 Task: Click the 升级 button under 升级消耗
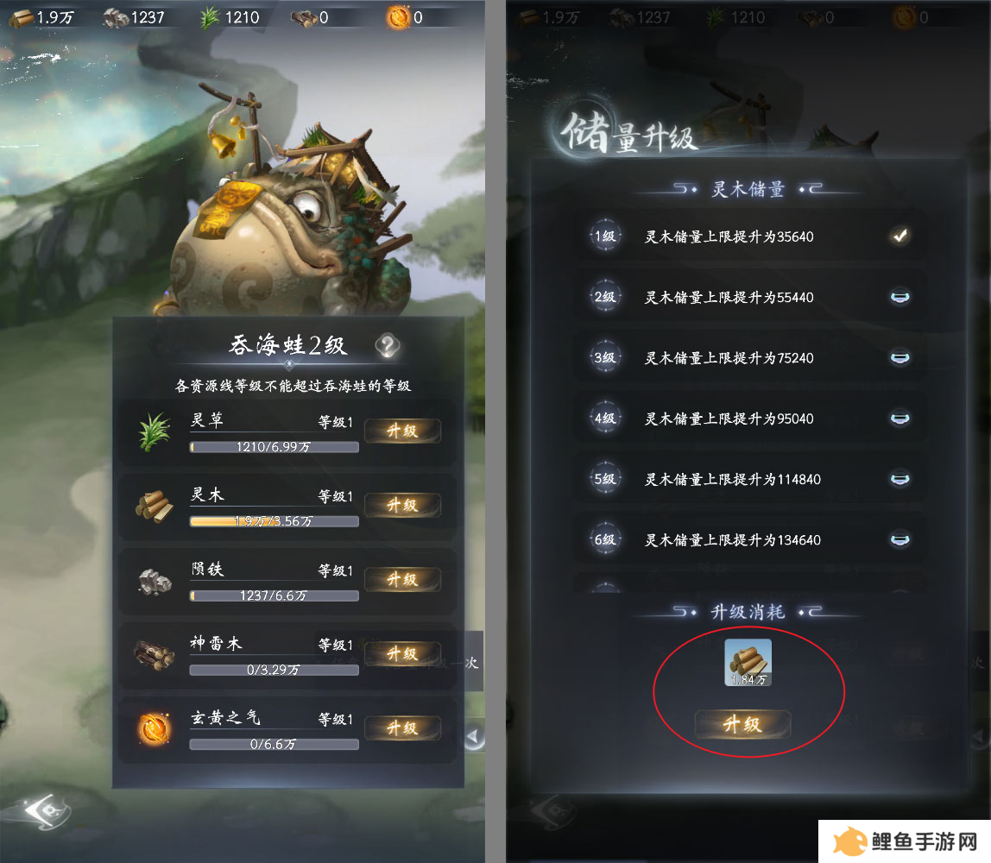[x=742, y=724]
